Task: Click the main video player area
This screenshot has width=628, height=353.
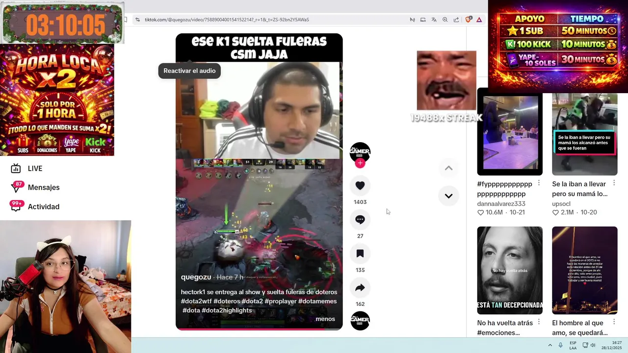Action: (259, 181)
